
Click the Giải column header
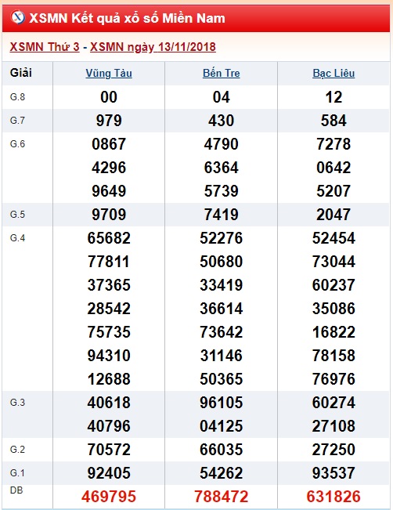pos(21,73)
